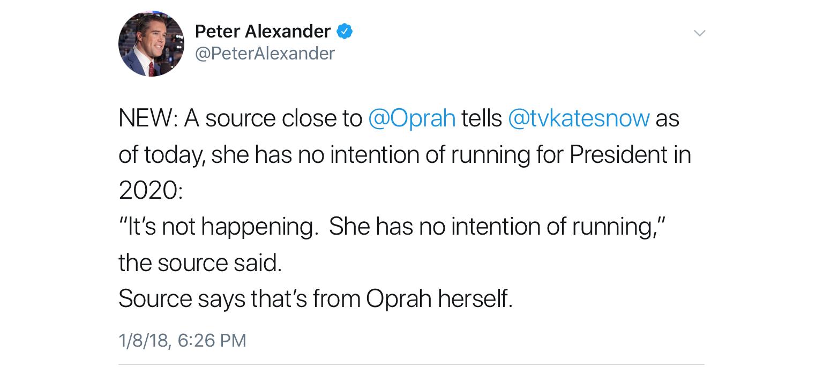Click the 6:26 PM time in timestamp
Viewport: 823px width, 367px height.
pyautogui.click(x=211, y=340)
